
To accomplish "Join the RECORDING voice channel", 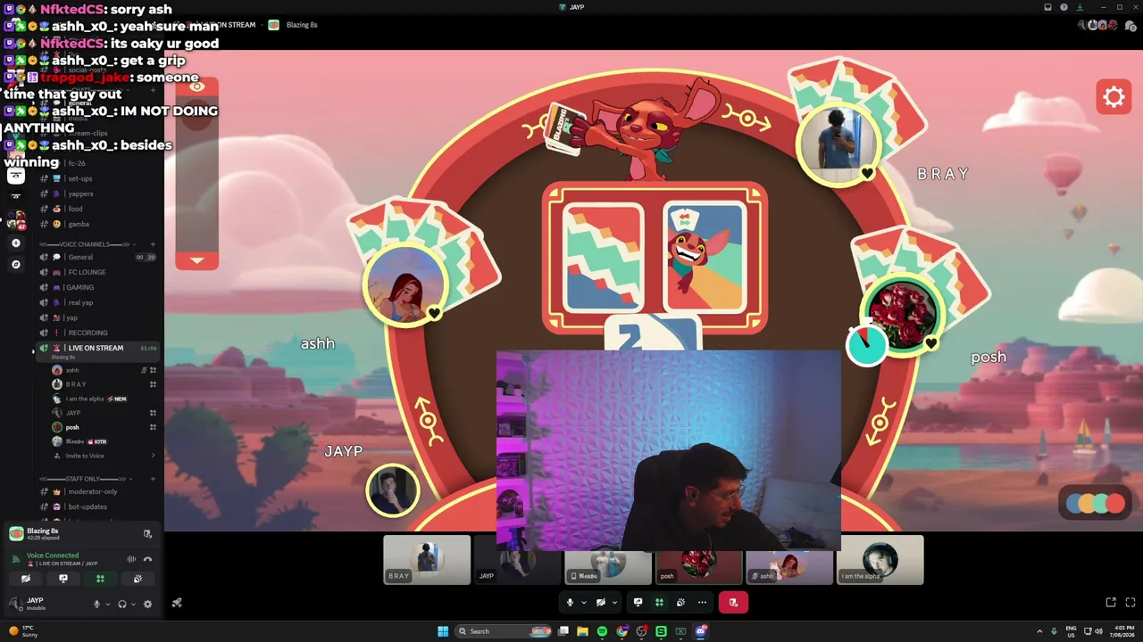I will click(98, 333).
